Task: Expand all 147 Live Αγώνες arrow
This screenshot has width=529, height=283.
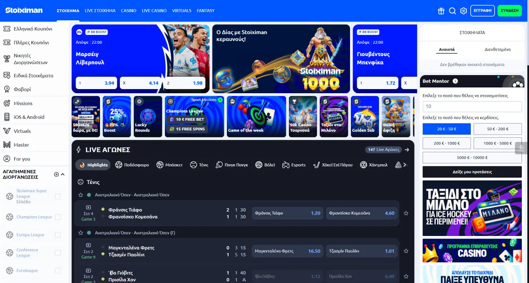Action: pyautogui.click(x=407, y=150)
